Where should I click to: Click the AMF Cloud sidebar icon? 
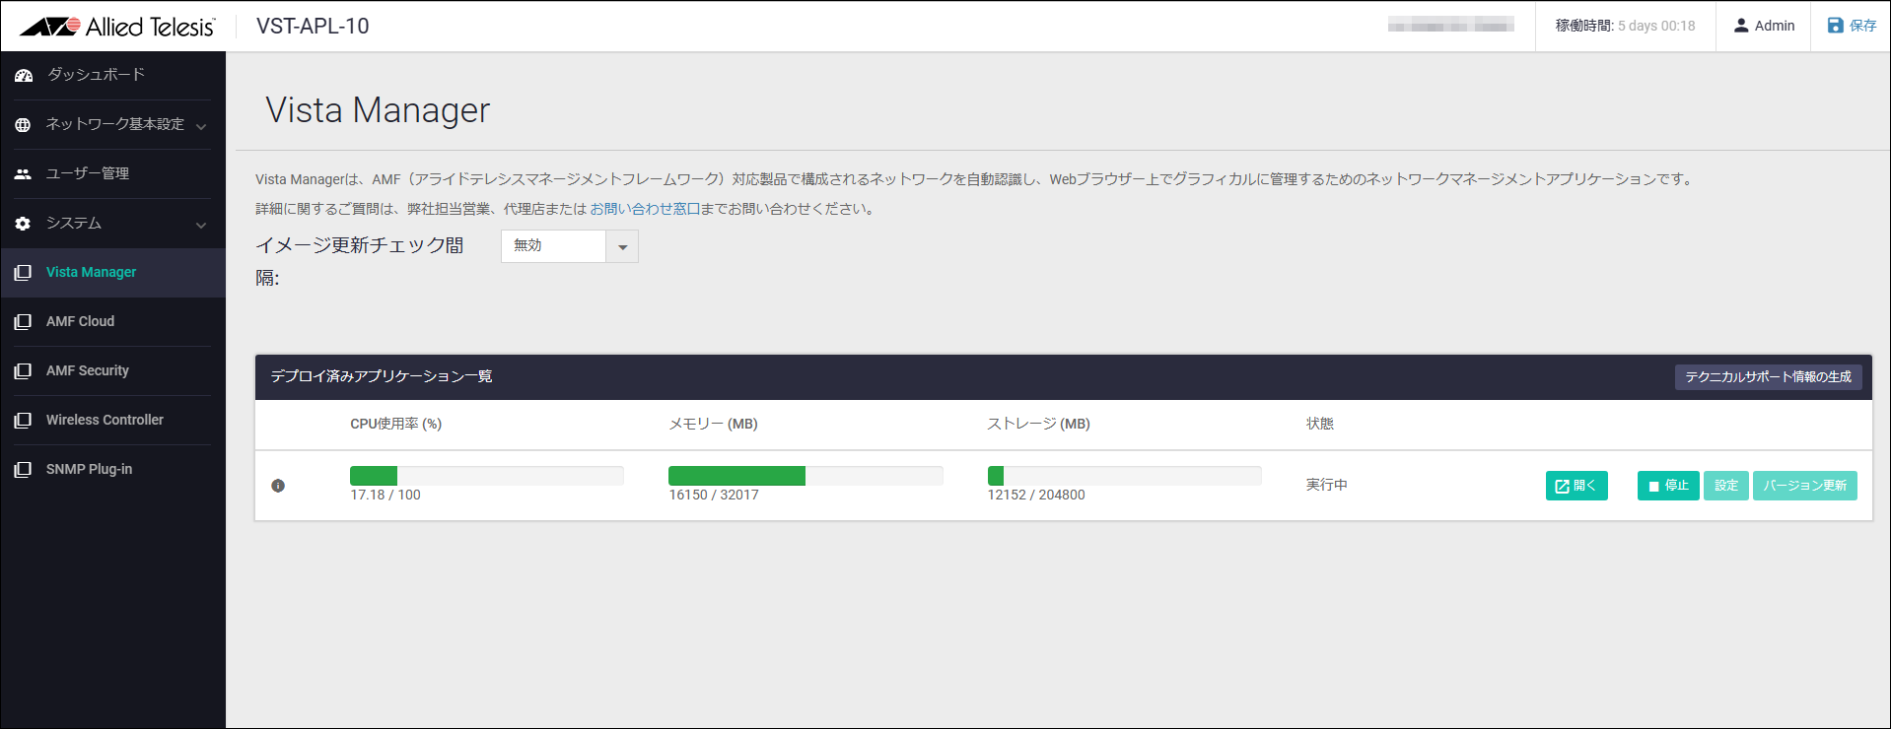coord(23,321)
